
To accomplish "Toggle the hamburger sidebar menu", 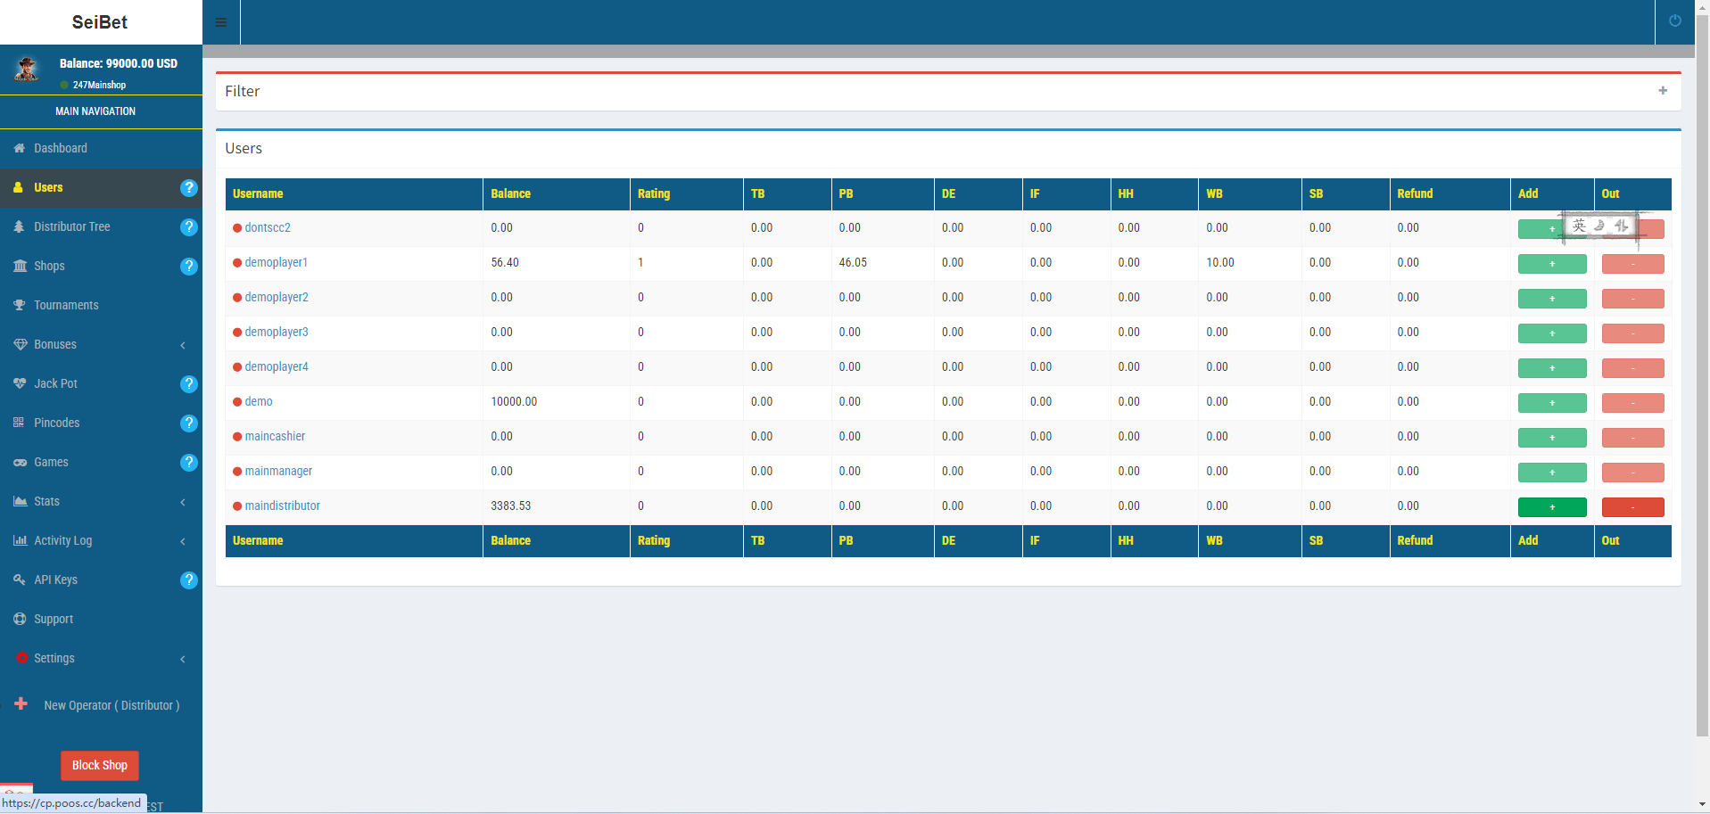I will 221,22.
